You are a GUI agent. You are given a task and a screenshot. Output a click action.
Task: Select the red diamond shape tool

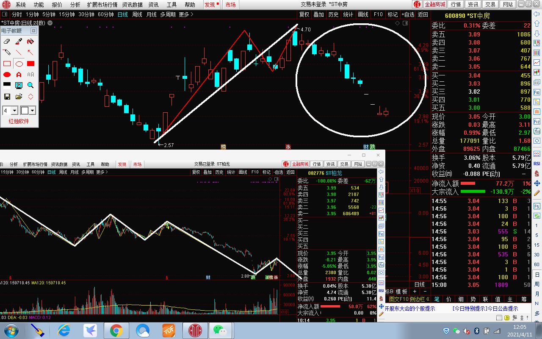point(30,97)
